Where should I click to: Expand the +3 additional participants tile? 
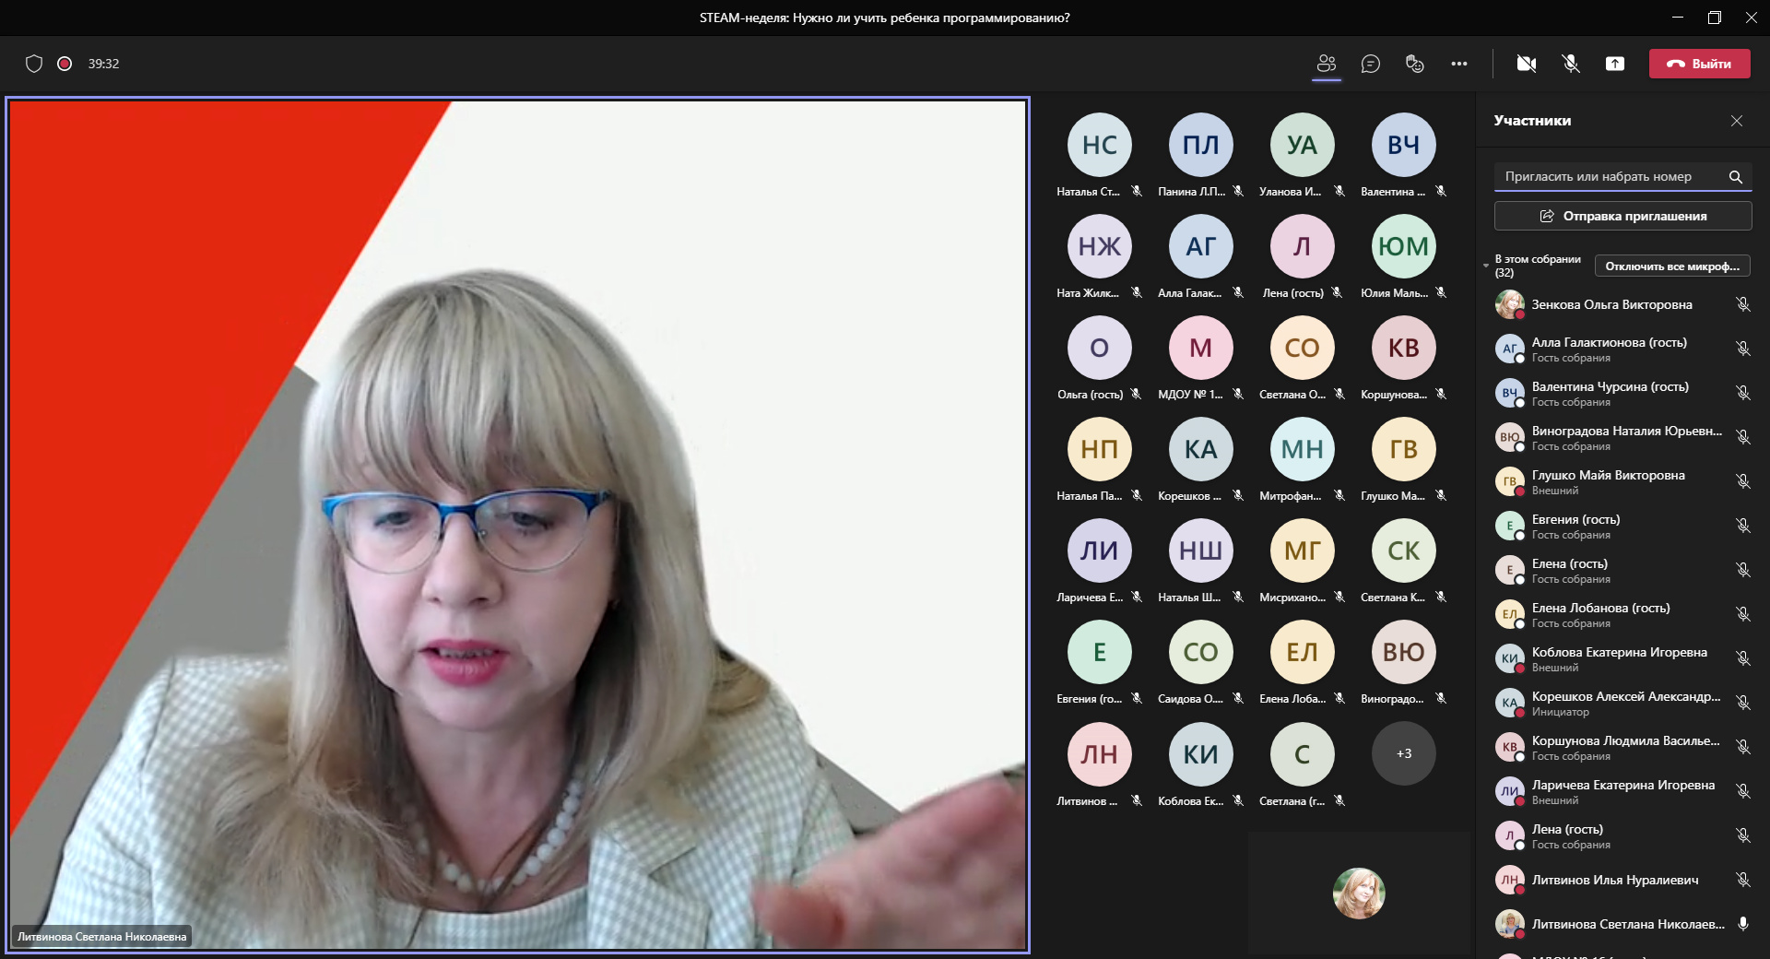pos(1403,753)
